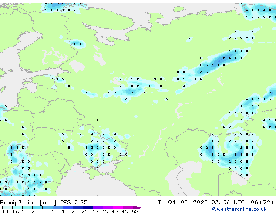Click the "20" legend scale label

point(74,211)
